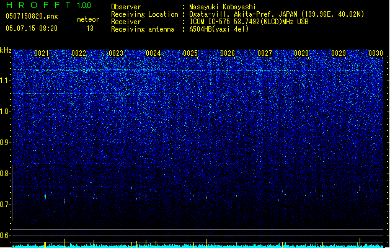Viewport: 390px width, 248px height.
Task: Click the HROFFT program title
Action: click(x=38, y=5)
